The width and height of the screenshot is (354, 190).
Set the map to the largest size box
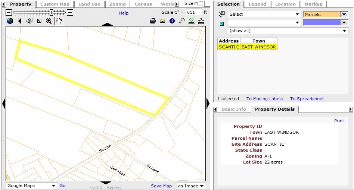coord(207,4)
